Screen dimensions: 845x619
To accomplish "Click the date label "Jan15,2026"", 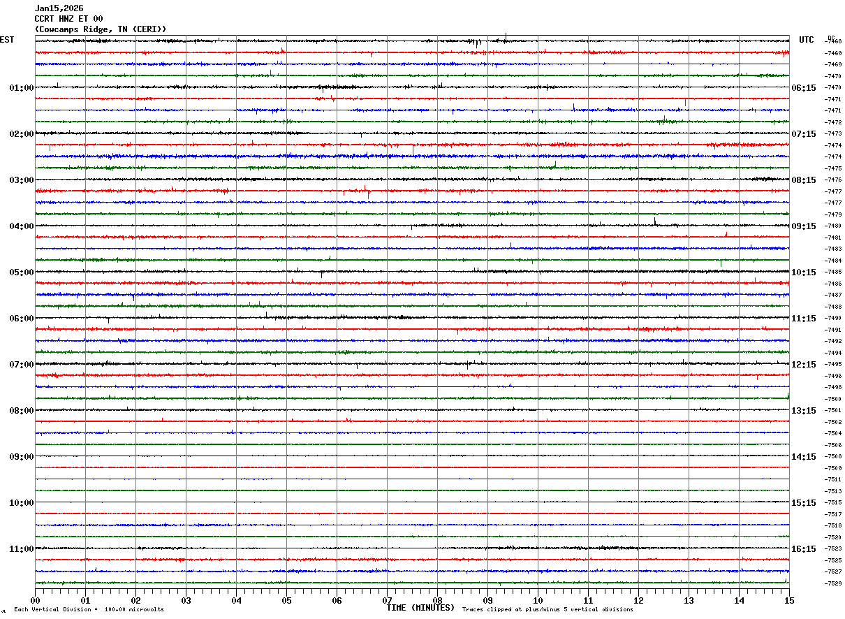I will tap(59, 8).
